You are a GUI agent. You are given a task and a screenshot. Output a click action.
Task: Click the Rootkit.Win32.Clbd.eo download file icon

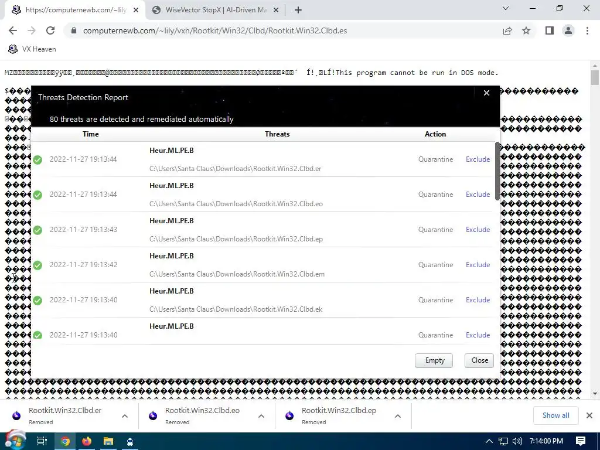pos(153,415)
